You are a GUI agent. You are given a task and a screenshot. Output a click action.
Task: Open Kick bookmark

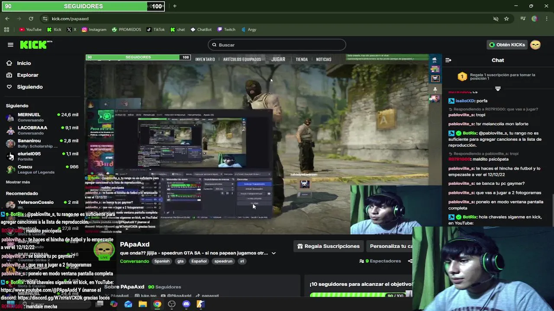(x=54, y=29)
